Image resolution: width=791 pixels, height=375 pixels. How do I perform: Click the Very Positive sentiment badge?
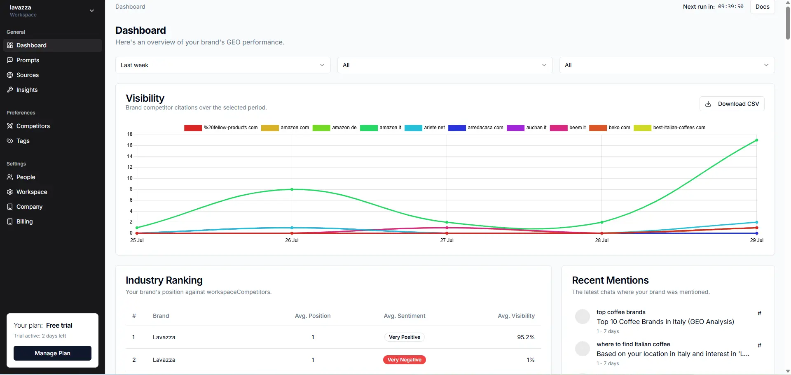404,337
